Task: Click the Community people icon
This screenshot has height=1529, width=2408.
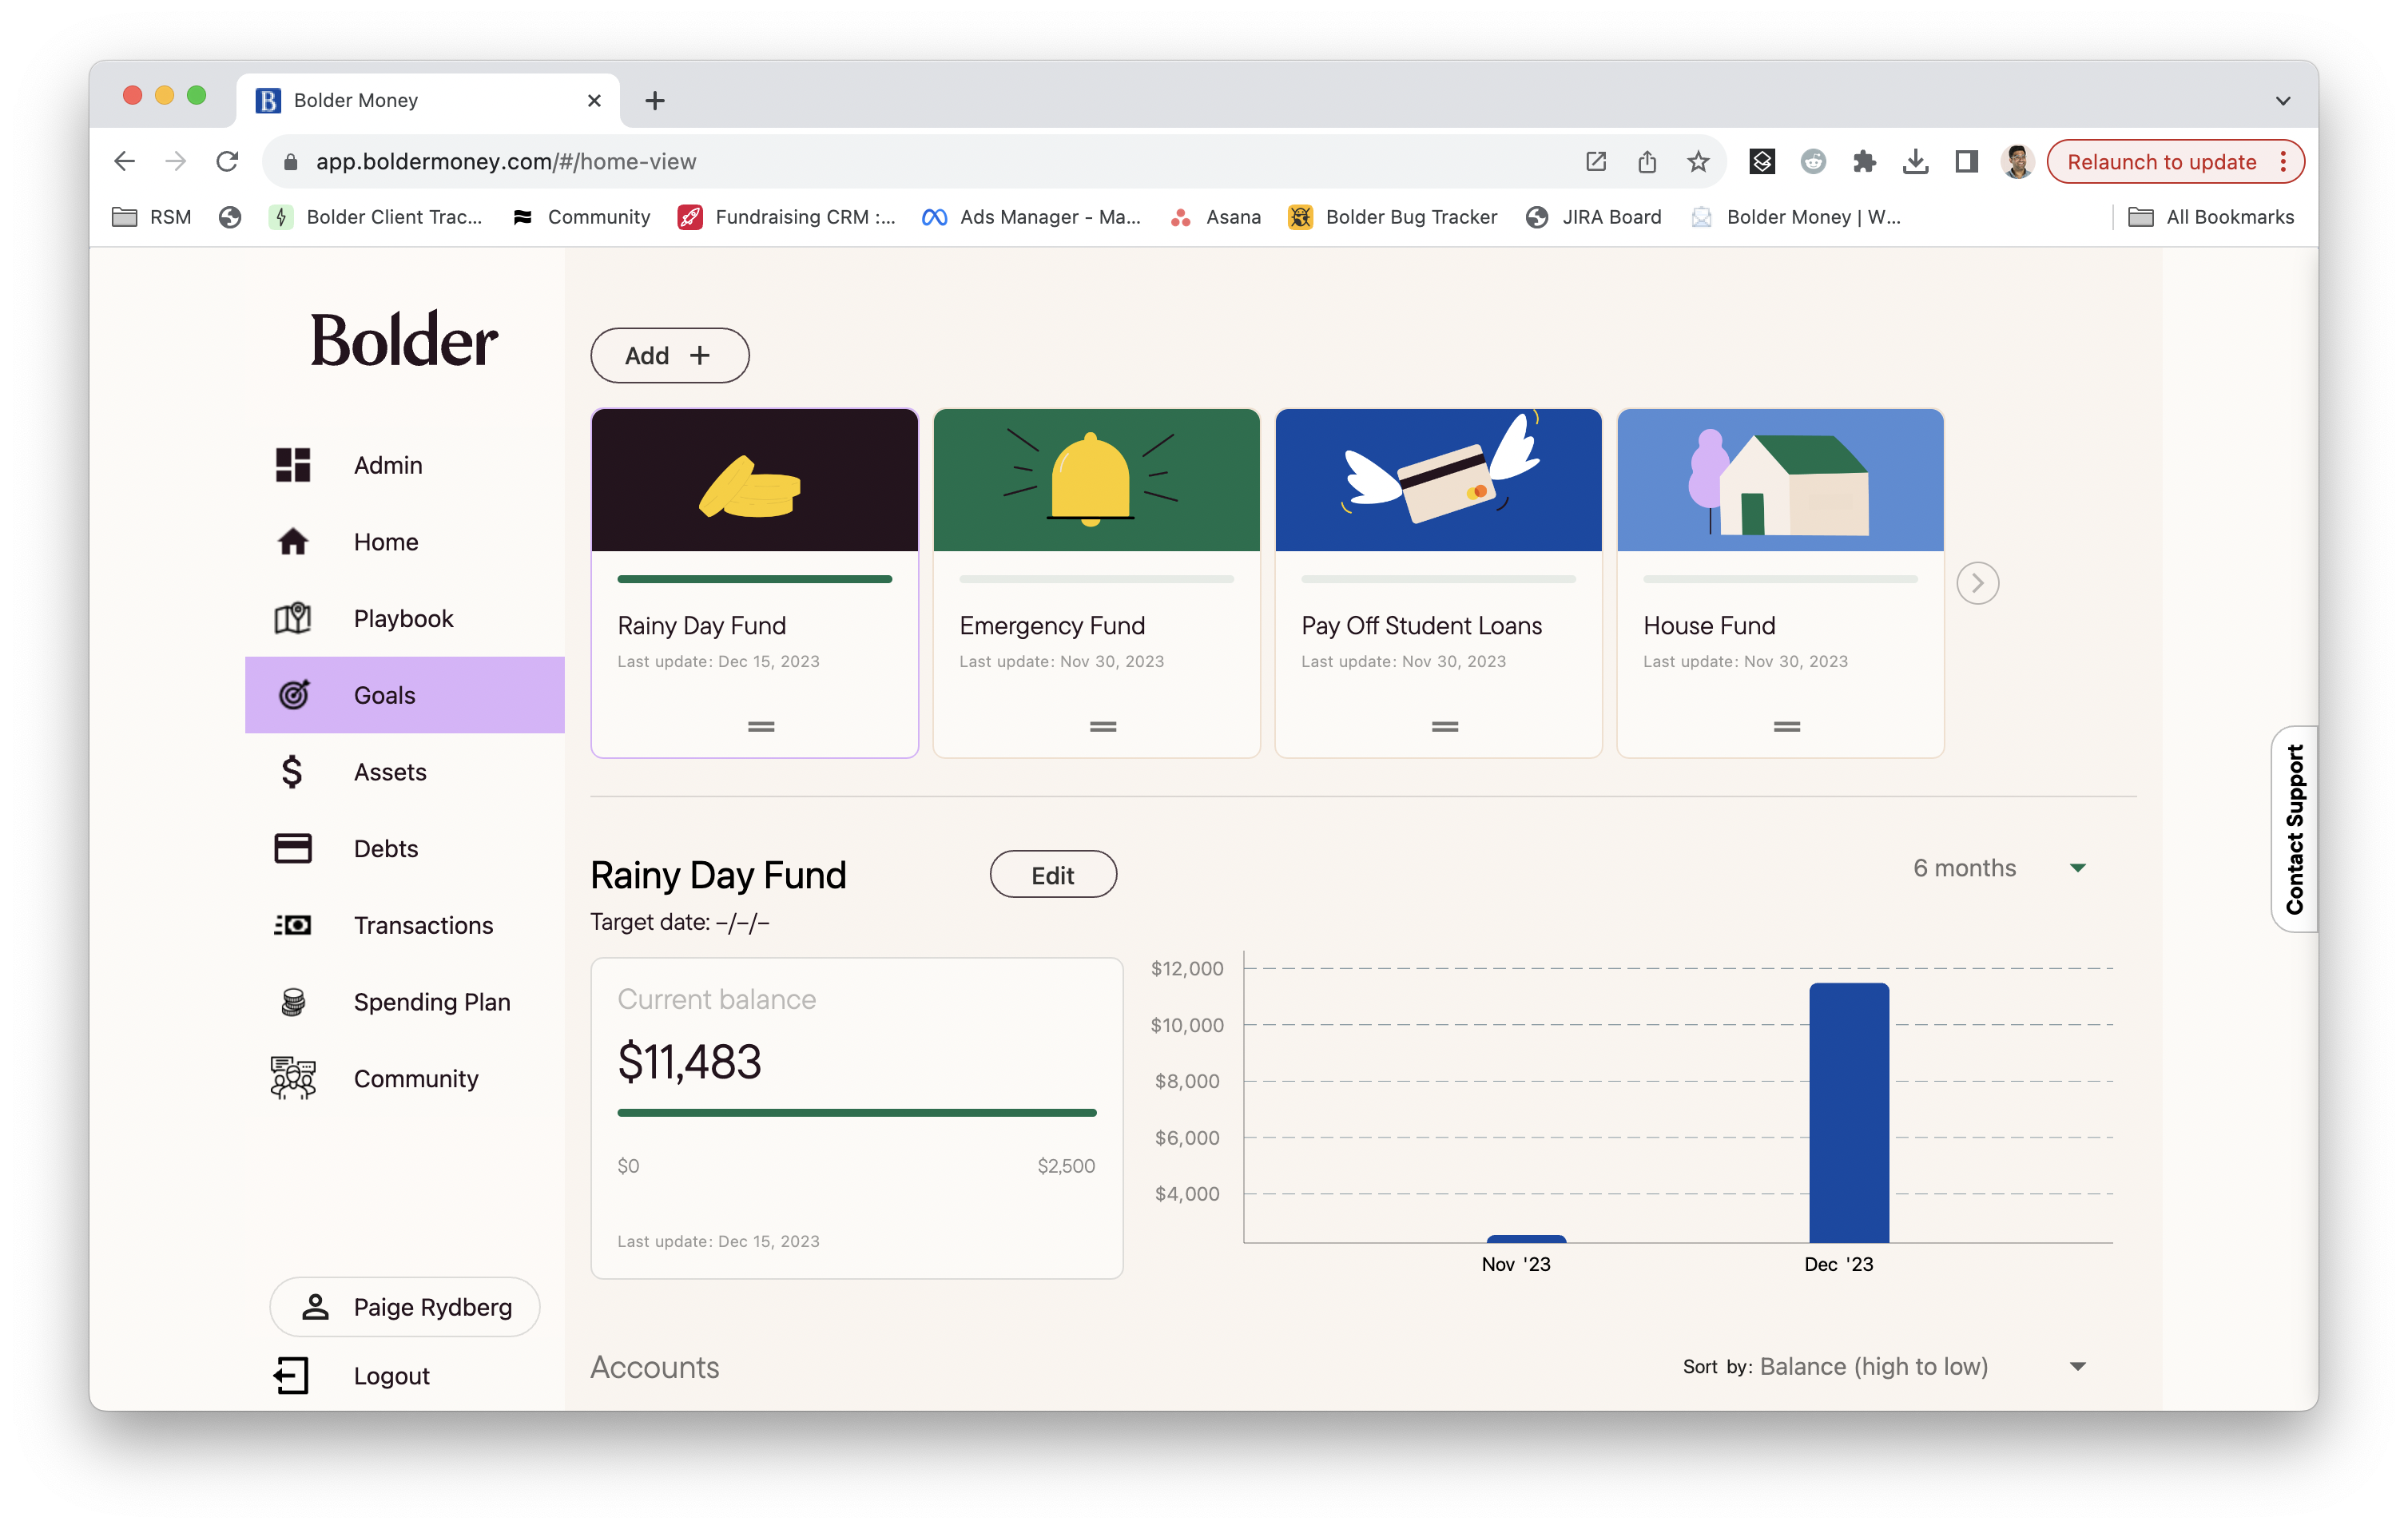Action: (x=292, y=1078)
